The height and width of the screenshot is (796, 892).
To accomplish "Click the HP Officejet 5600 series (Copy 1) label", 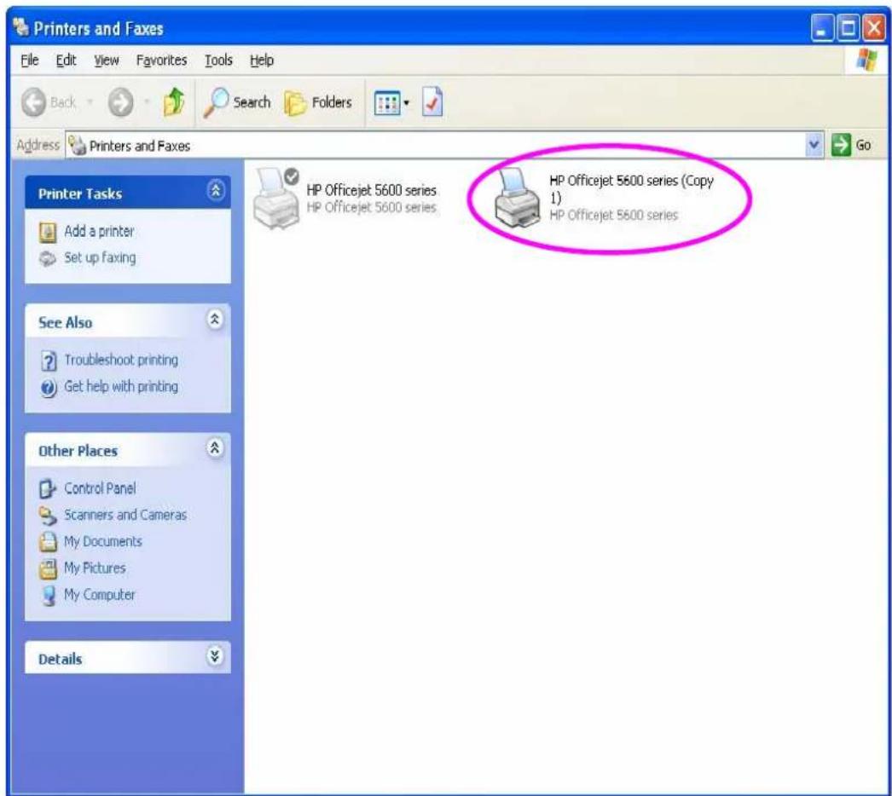I will pos(631,188).
